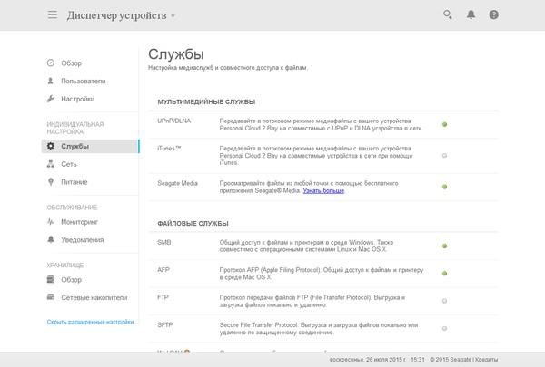Click the ФАЙЛОВЫЕ СЛУЖБЫ heading

[193, 224]
